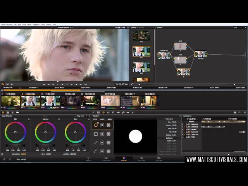Open the Curves palette icon
Viewport: 248px width, 186px height.
click(x=93, y=112)
